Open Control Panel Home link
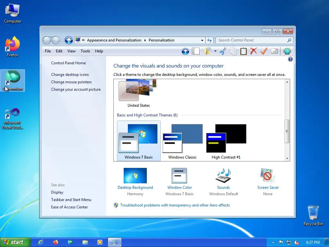The height and width of the screenshot is (247, 329). coord(68,63)
